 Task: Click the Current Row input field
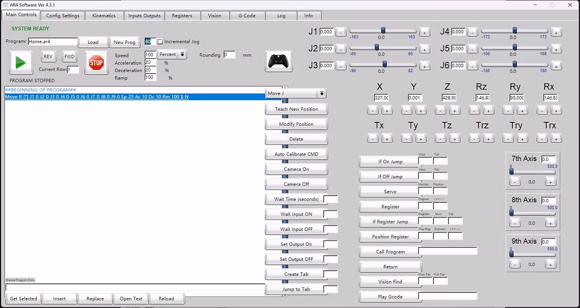tap(73, 69)
